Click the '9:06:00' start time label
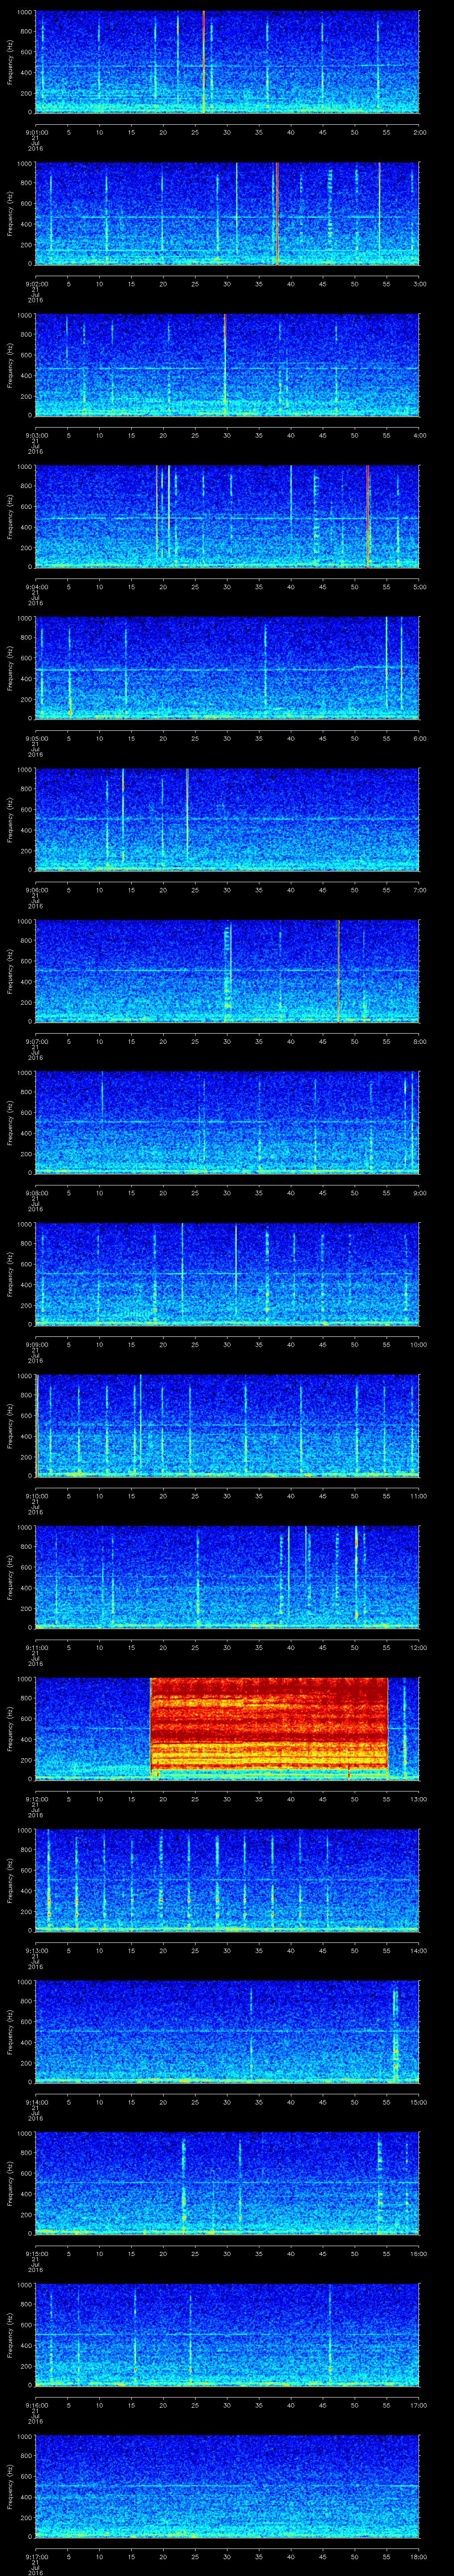This screenshot has height=2576, width=454. [36, 890]
